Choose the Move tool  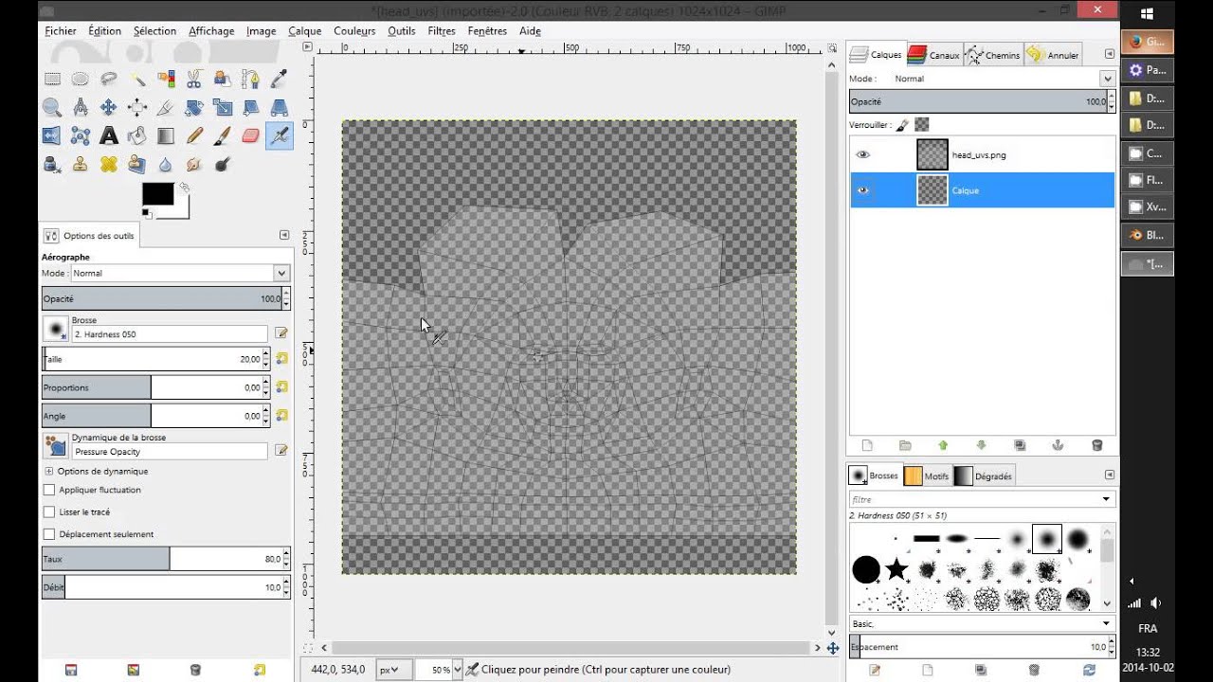click(108, 107)
